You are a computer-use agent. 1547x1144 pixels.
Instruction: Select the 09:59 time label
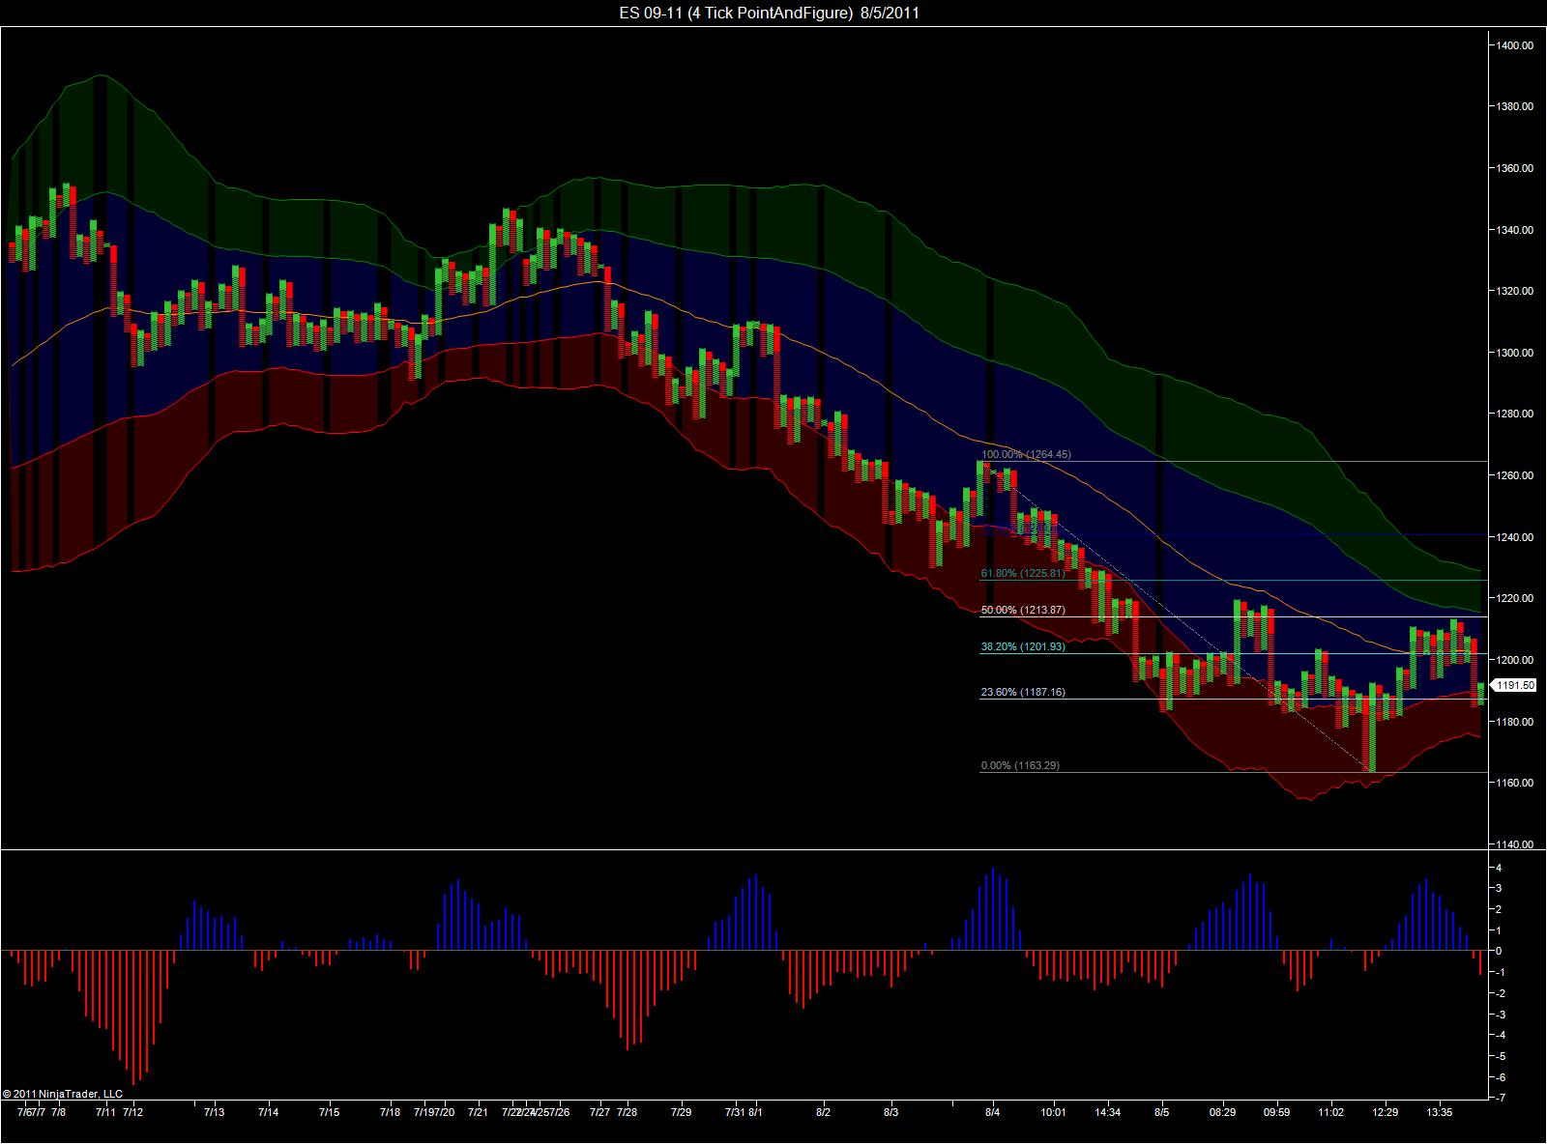[1276, 1112]
